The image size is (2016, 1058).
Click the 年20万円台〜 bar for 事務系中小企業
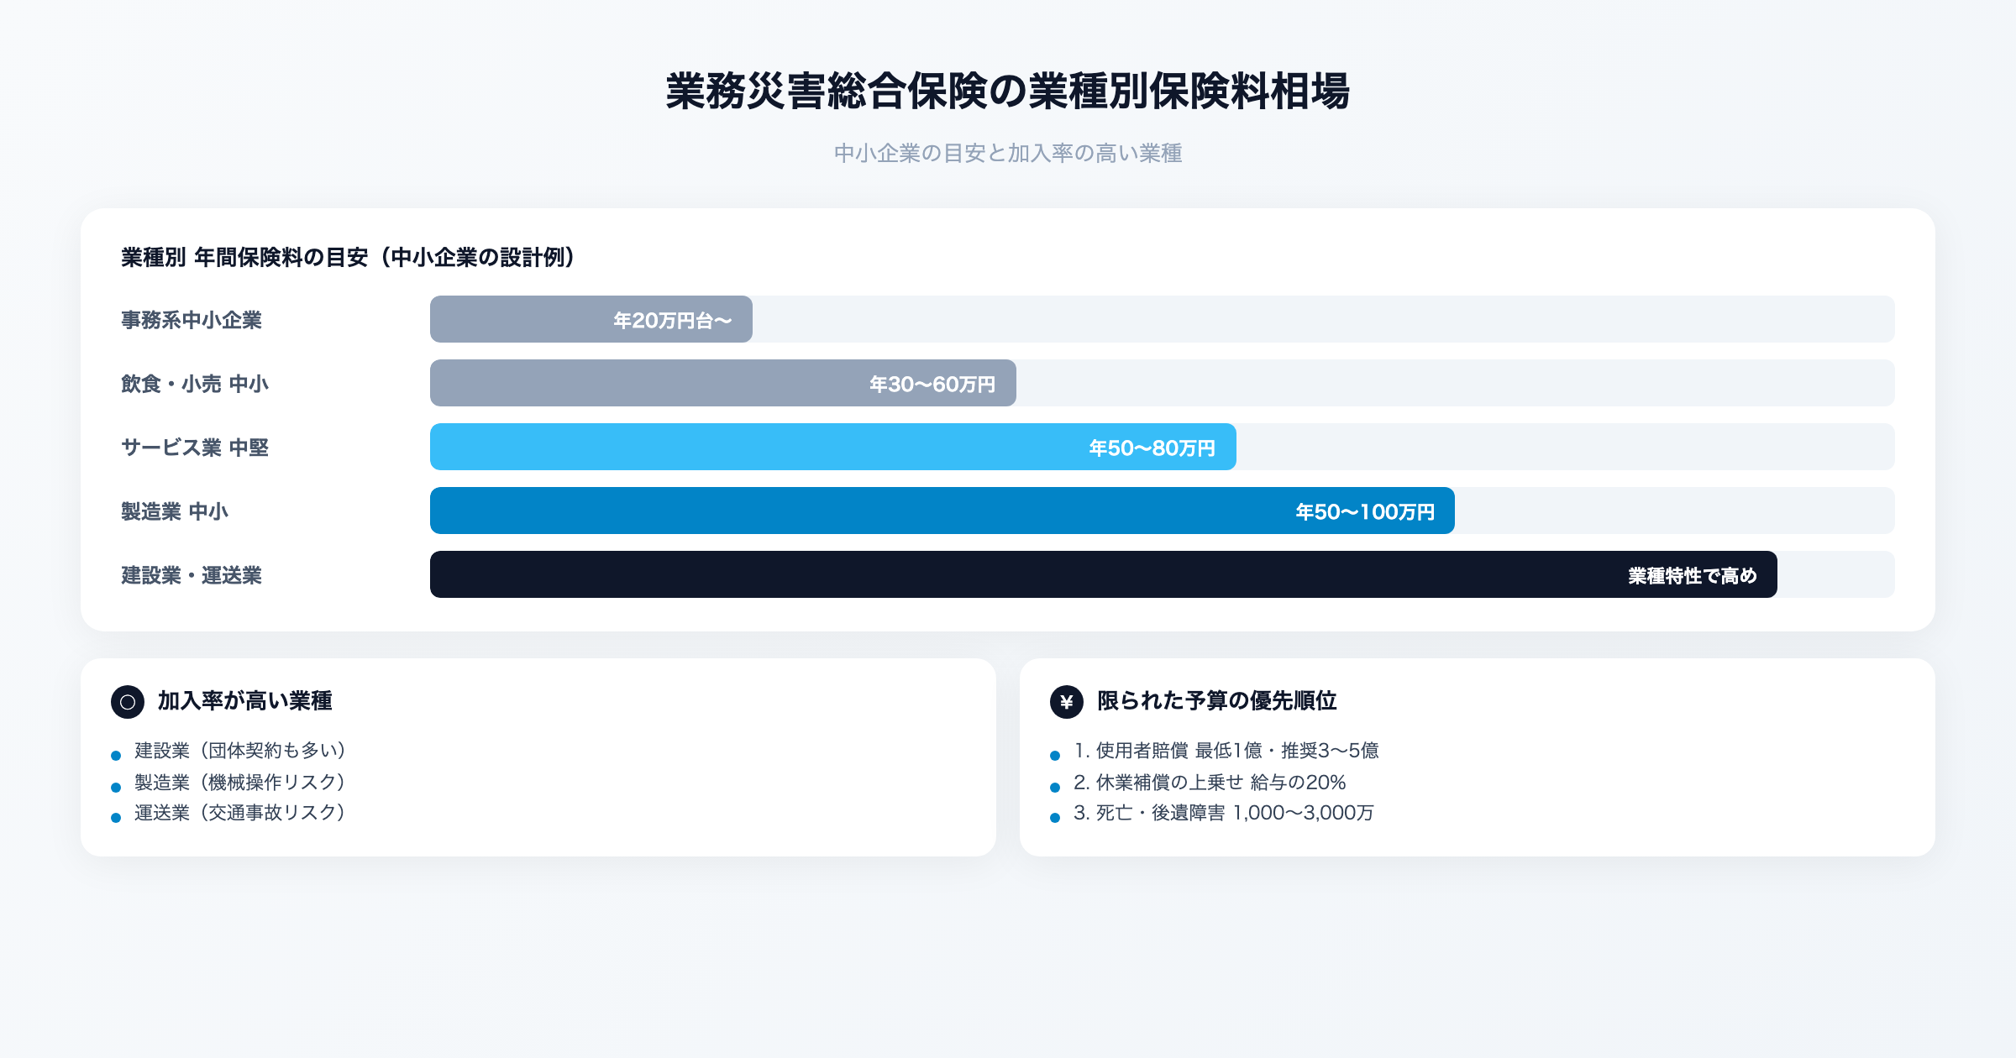(x=591, y=319)
